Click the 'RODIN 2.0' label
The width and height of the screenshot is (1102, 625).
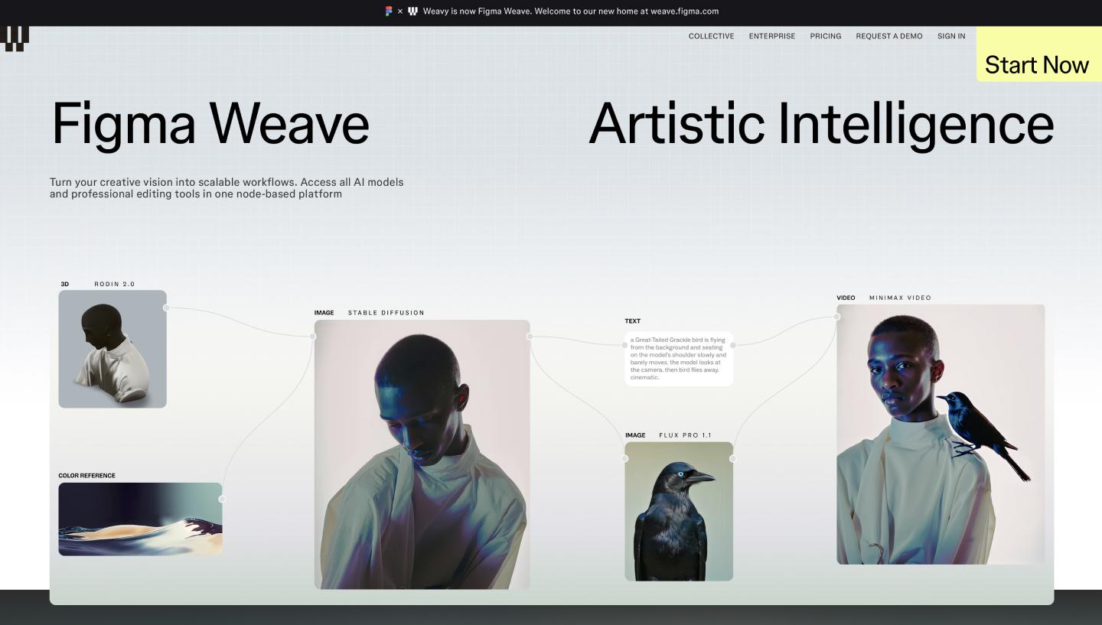click(115, 284)
